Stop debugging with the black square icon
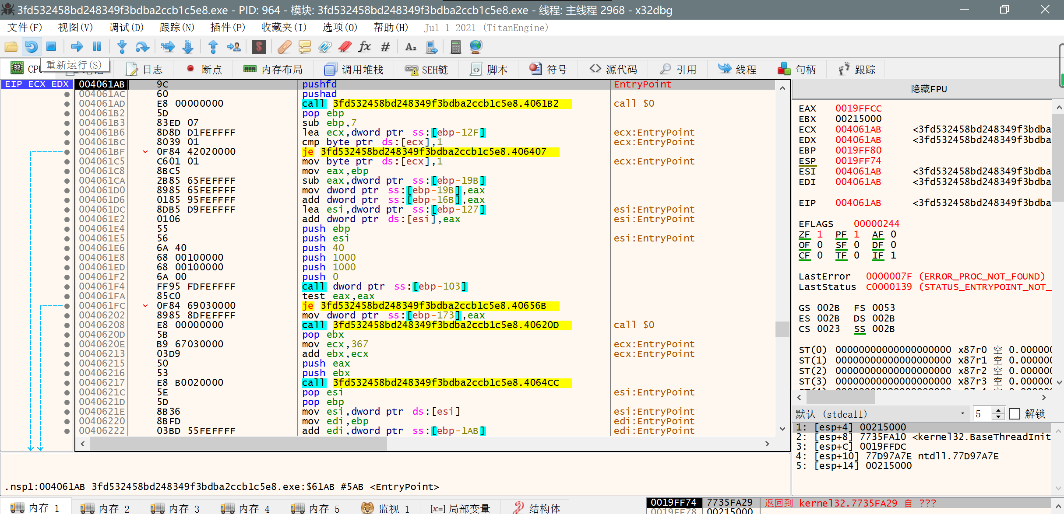 tap(51, 47)
